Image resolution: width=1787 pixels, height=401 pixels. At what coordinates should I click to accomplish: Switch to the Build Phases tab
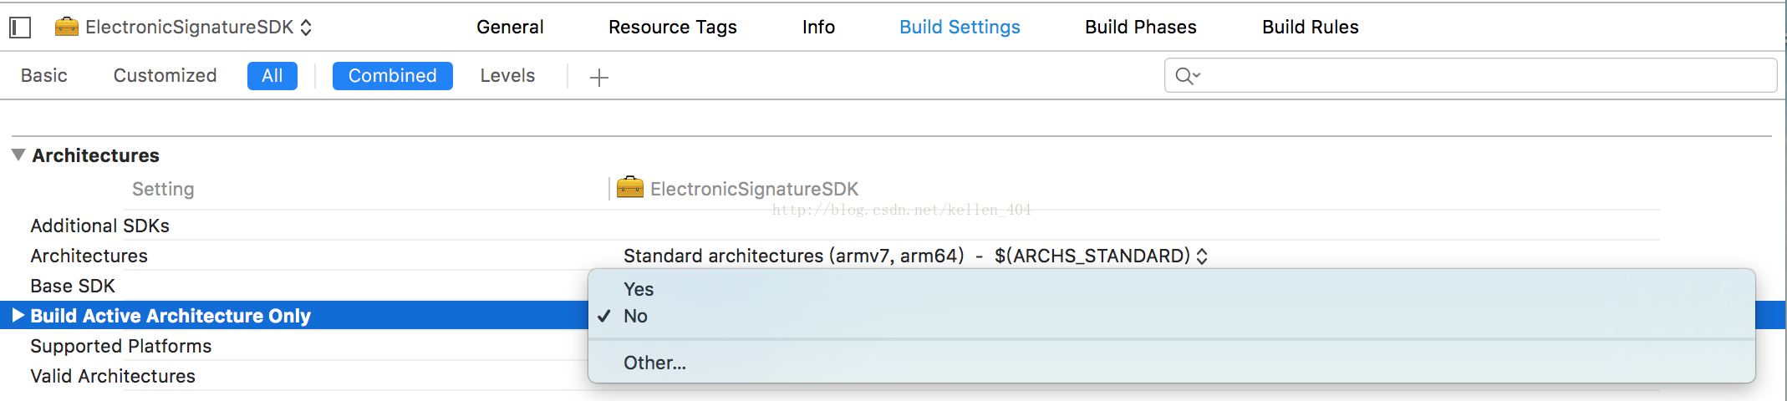[x=1140, y=27]
